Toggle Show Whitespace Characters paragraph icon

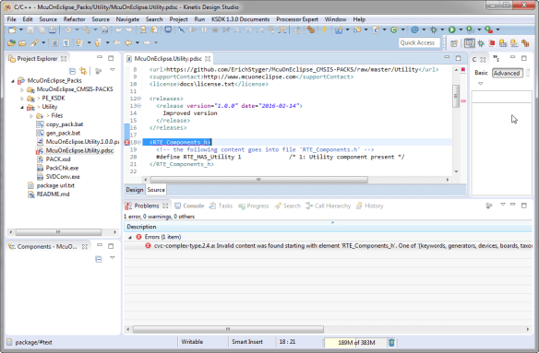click(x=66, y=43)
